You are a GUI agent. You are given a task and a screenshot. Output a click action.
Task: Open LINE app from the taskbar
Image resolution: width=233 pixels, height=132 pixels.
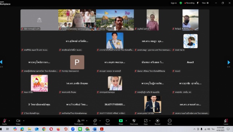[80, 129]
